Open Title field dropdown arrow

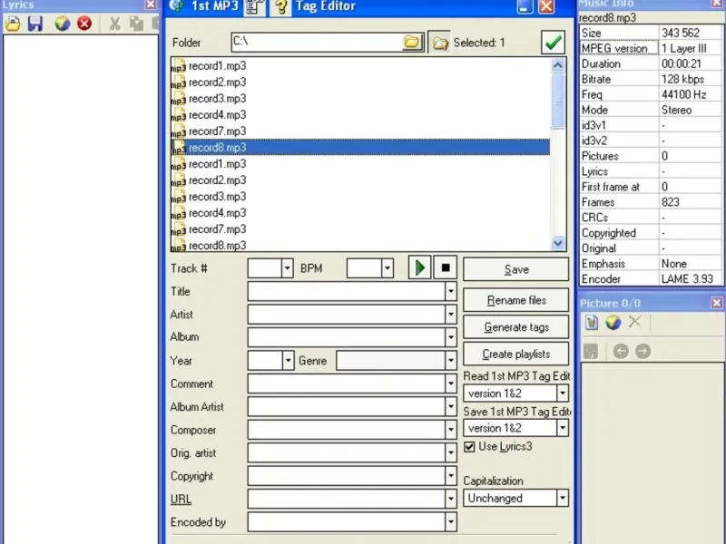point(450,291)
